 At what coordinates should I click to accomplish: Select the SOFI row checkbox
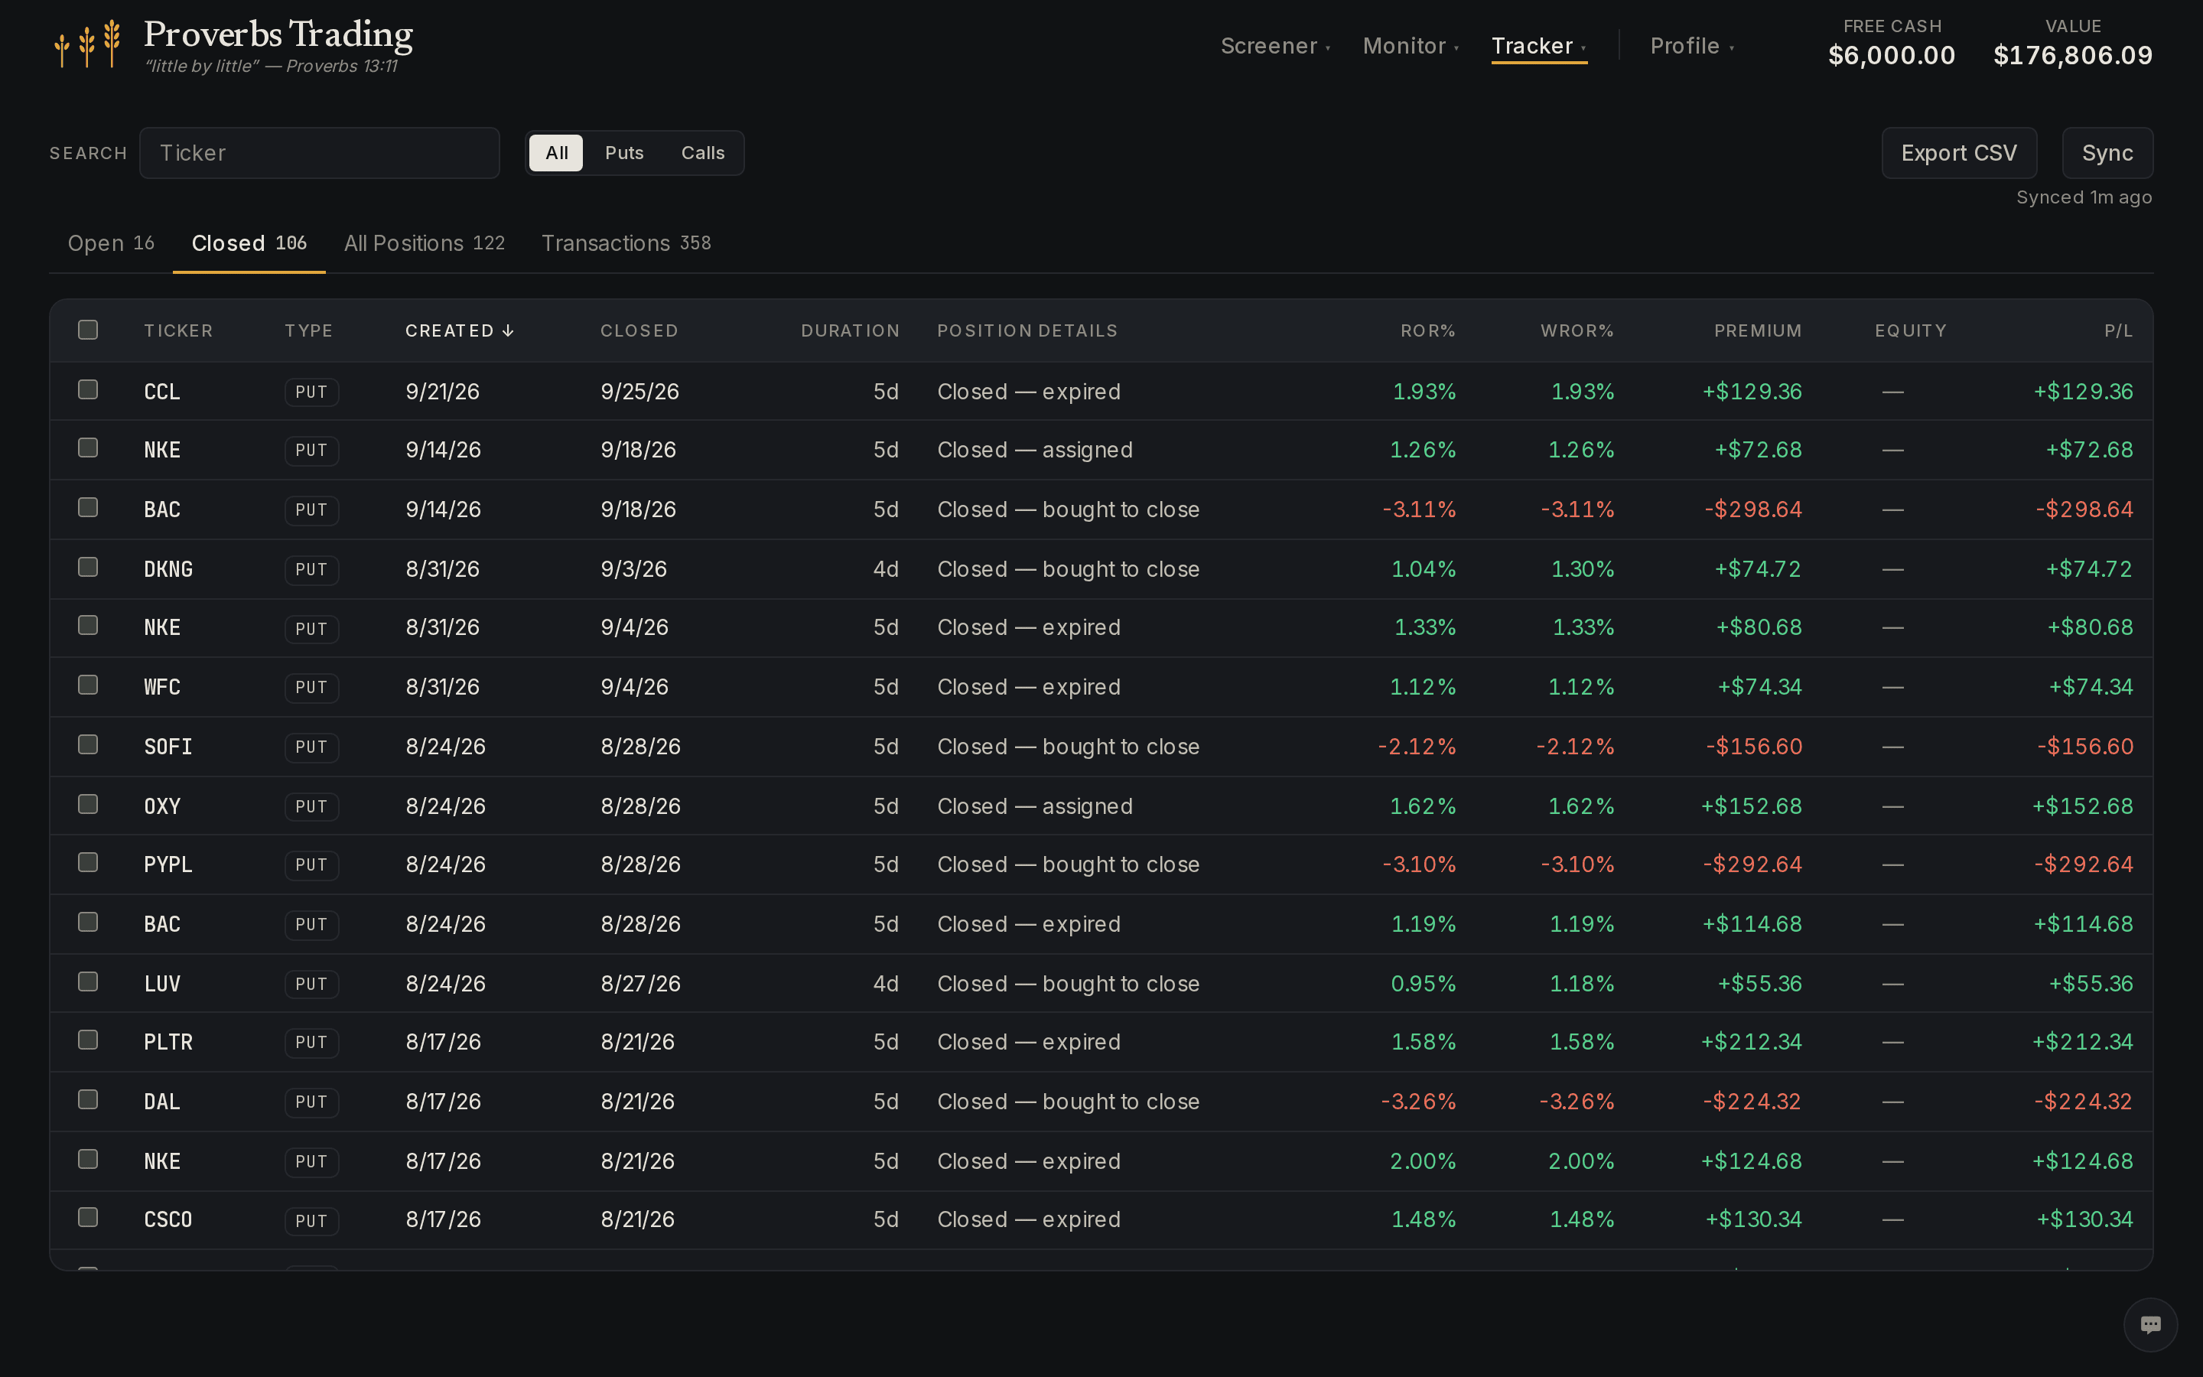[88, 745]
